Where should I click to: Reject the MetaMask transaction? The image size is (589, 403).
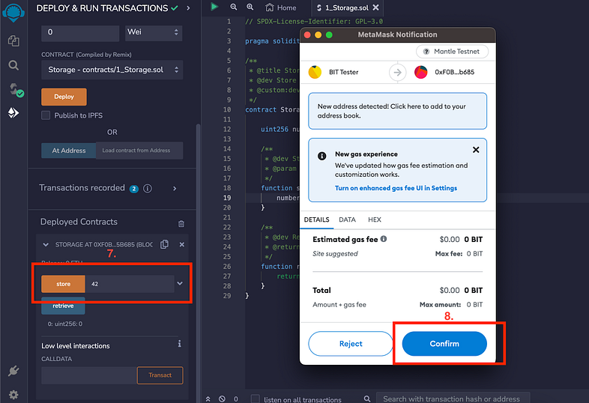point(351,344)
